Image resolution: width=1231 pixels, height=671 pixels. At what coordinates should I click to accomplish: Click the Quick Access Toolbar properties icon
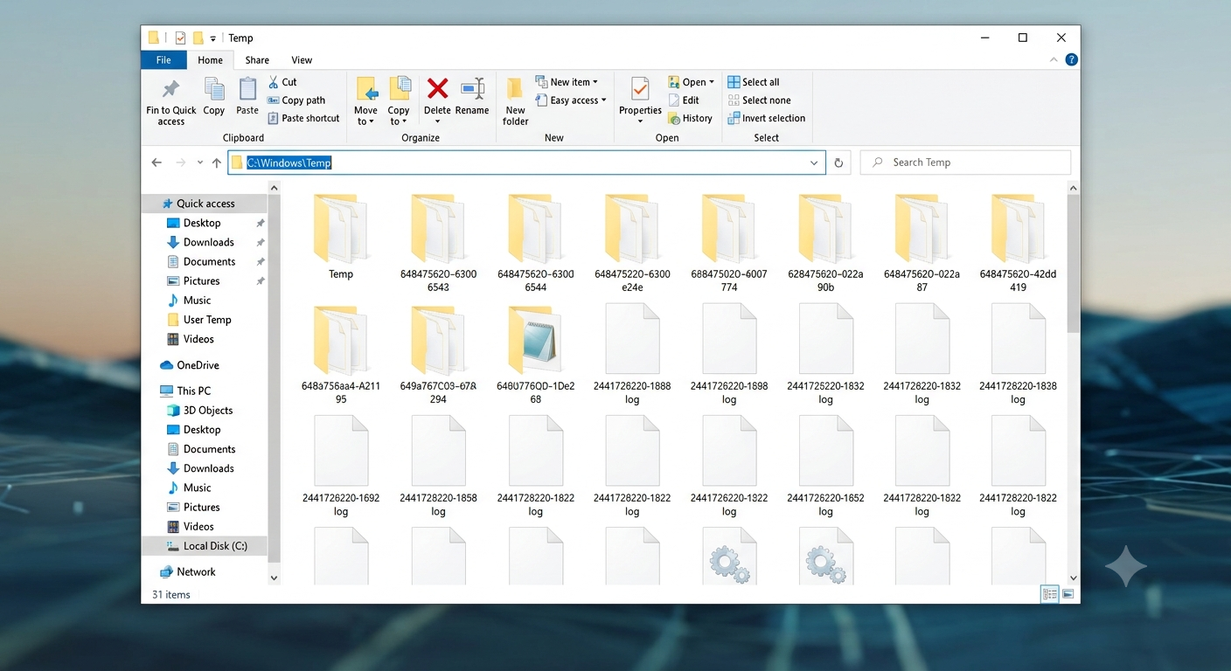tap(180, 38)
